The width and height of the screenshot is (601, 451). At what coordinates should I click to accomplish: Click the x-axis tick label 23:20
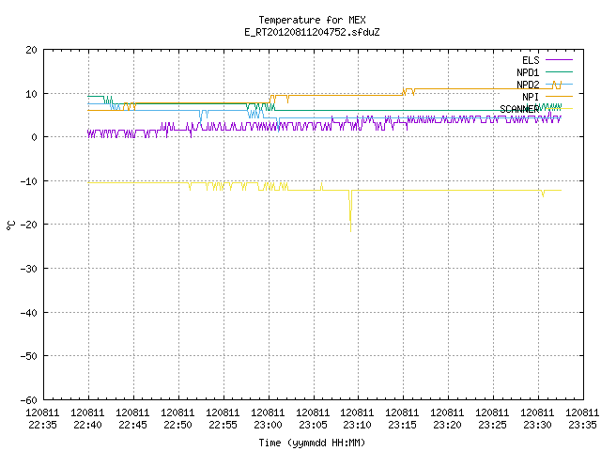(x=447, y=425)
